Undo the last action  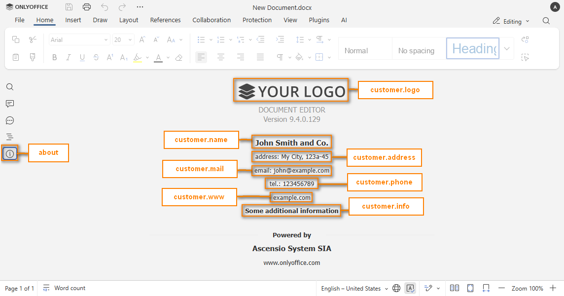(105, 7)
